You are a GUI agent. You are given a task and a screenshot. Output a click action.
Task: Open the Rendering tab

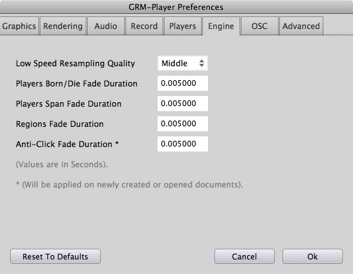(x=63, y=26)
